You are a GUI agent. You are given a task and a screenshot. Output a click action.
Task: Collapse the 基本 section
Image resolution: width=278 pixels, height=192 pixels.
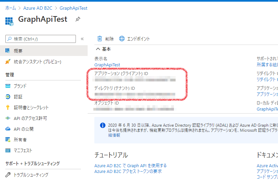click(103, 49)
